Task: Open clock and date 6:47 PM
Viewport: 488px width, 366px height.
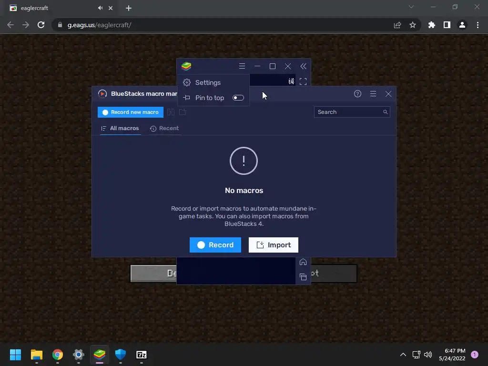Action: click(452, 355)
